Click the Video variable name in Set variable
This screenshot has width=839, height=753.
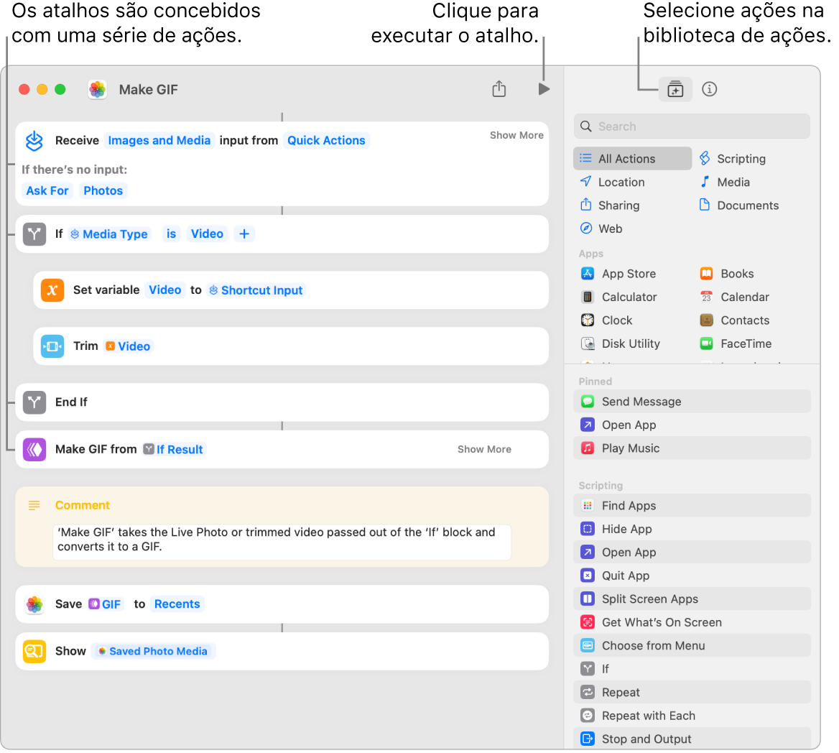tap(164, 290)
